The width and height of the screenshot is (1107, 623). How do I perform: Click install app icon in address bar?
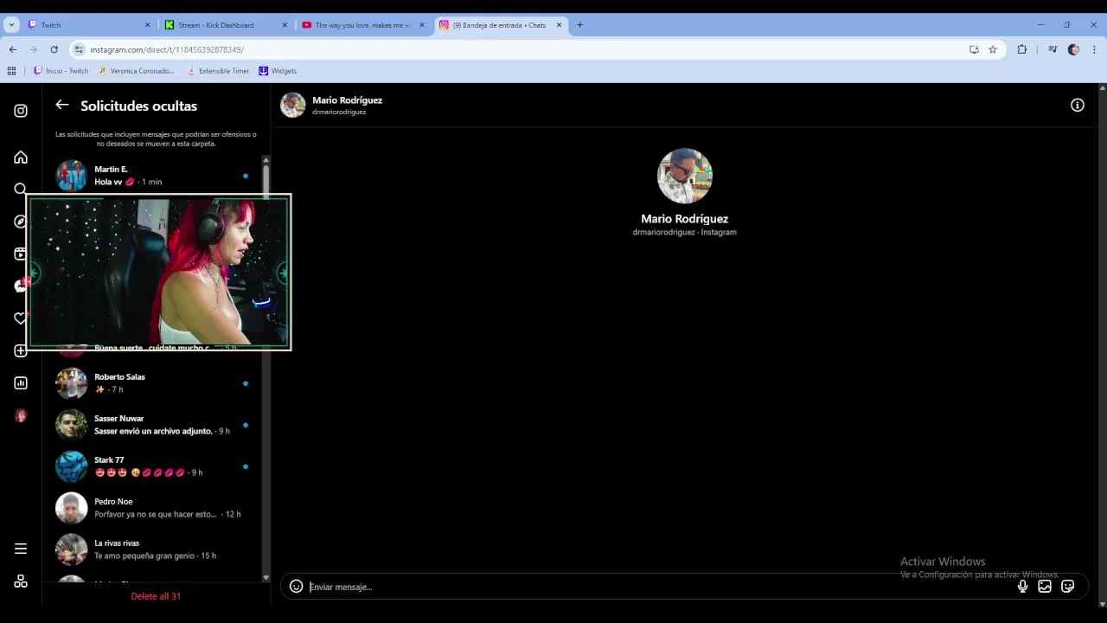click(974, 49)
